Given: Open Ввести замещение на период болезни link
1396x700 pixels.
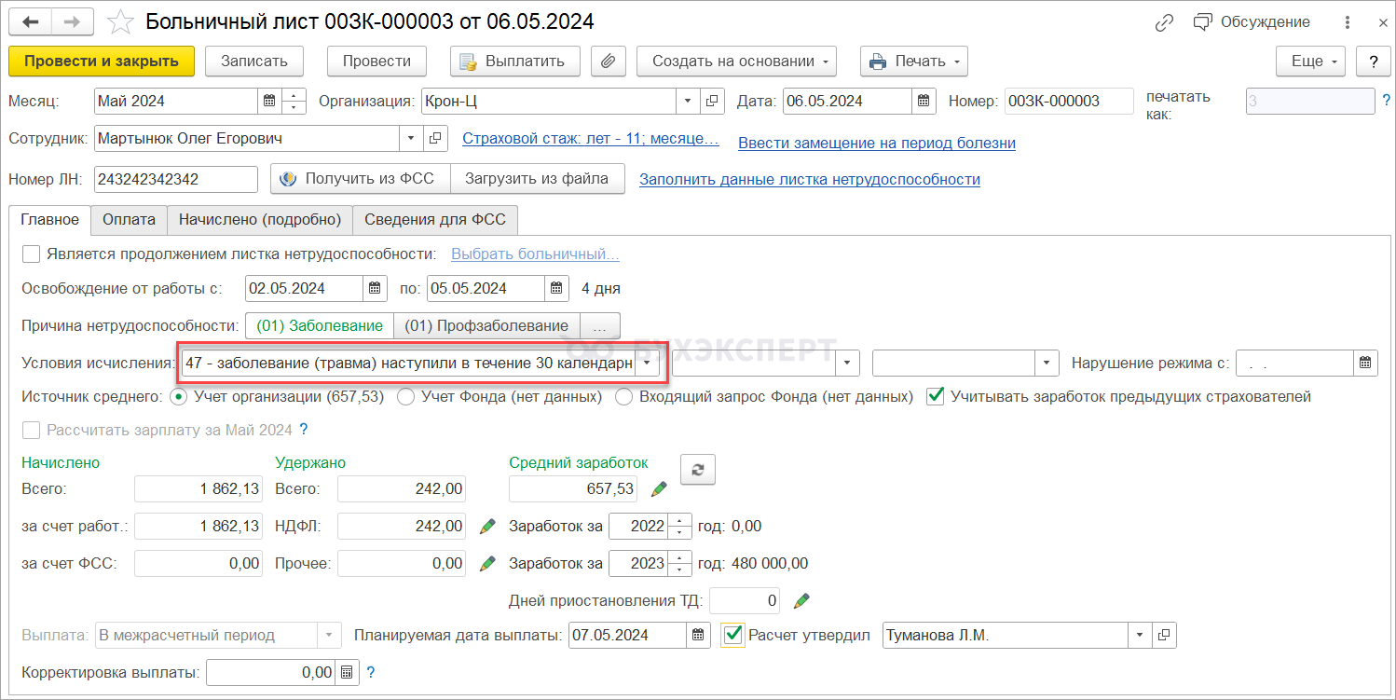Looking at the screenshot, I should point(877,143).
